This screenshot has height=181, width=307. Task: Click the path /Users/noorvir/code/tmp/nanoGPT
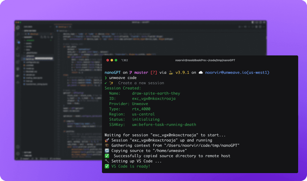[202, 145]
